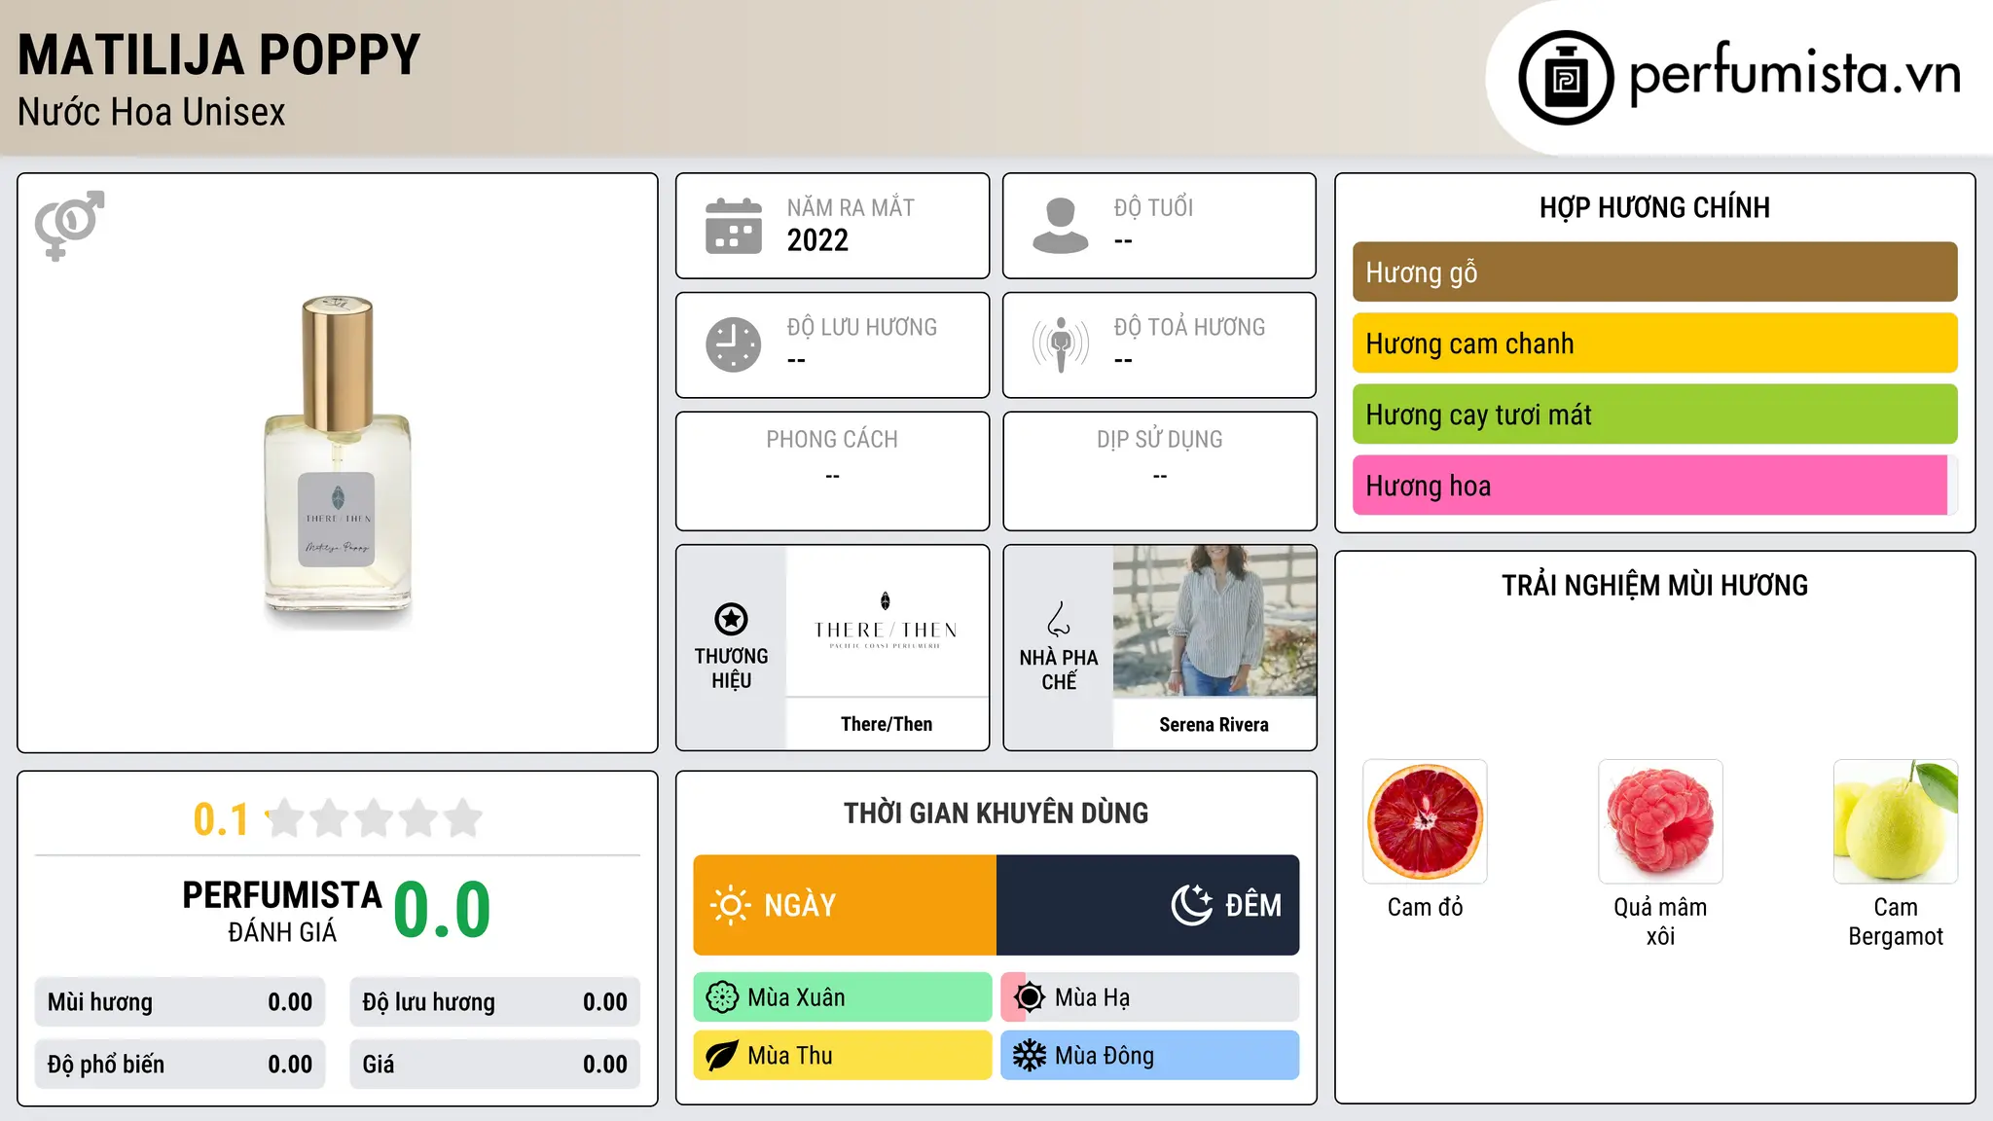Click the Nước Hoa Unisex subtitle
Image resolution: width=1993 pixels, height=1121 pixels.
152,113
